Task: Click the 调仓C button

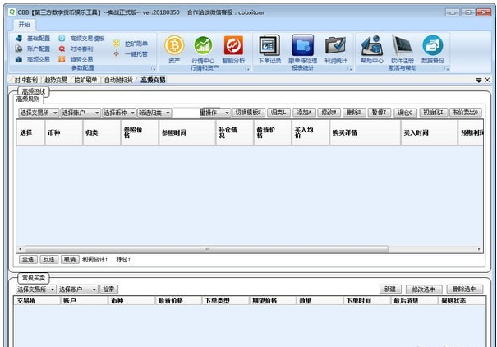Action: point(405,113)
